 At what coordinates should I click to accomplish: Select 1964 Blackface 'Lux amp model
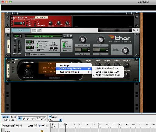point(108,68)
